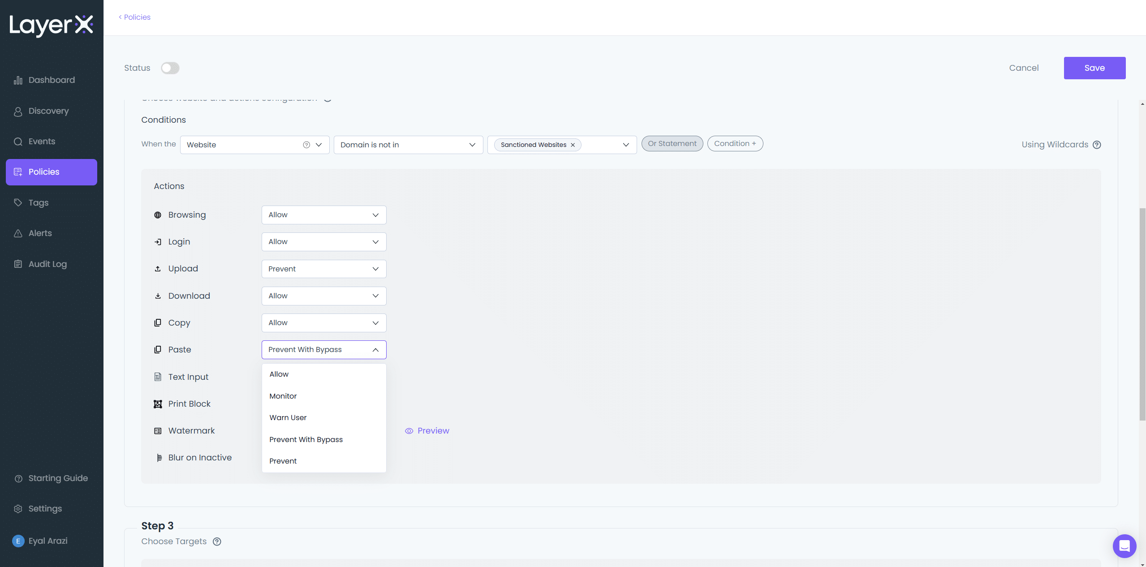
Task: Select Prevent option at list bottom
Action: (283, 461)
